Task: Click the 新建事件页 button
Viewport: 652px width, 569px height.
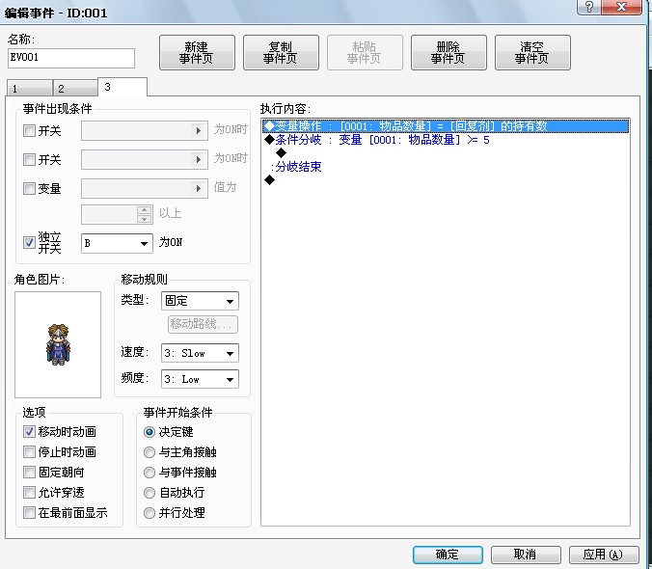Action: (197, 52)
